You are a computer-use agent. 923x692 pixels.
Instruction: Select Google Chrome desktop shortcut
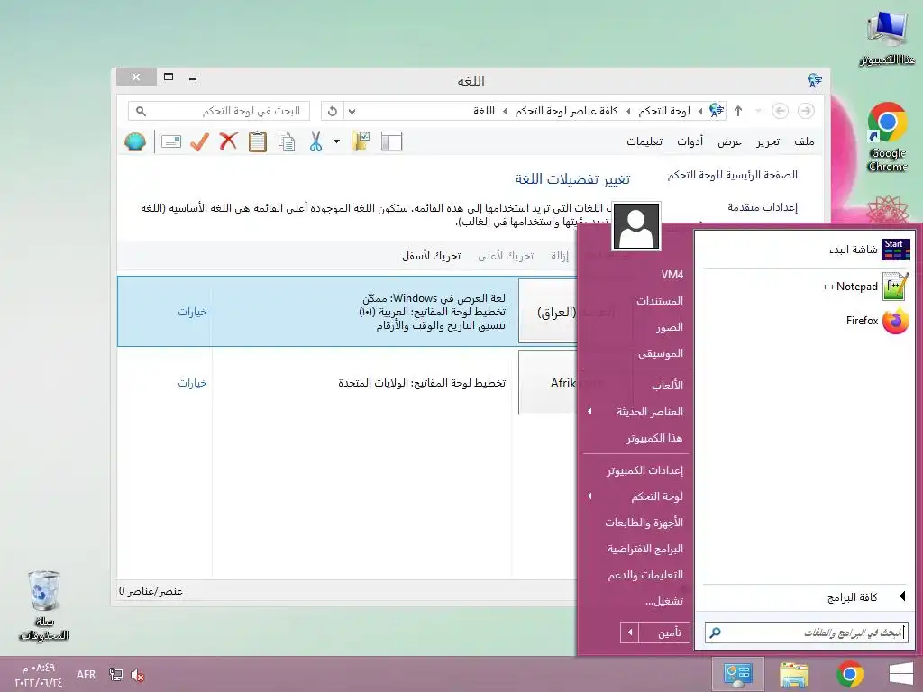click(887, 137)
